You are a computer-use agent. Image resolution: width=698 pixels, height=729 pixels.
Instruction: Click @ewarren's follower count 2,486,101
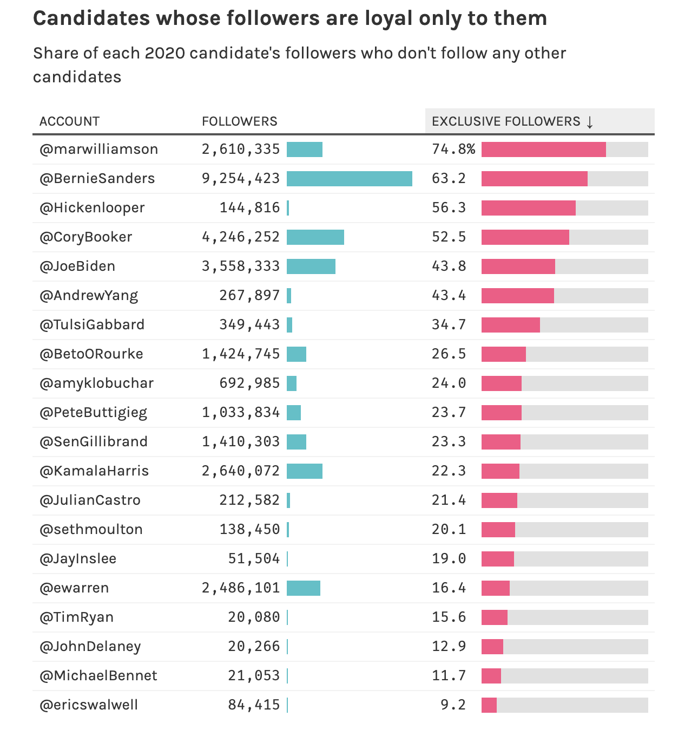pos(241,588)
